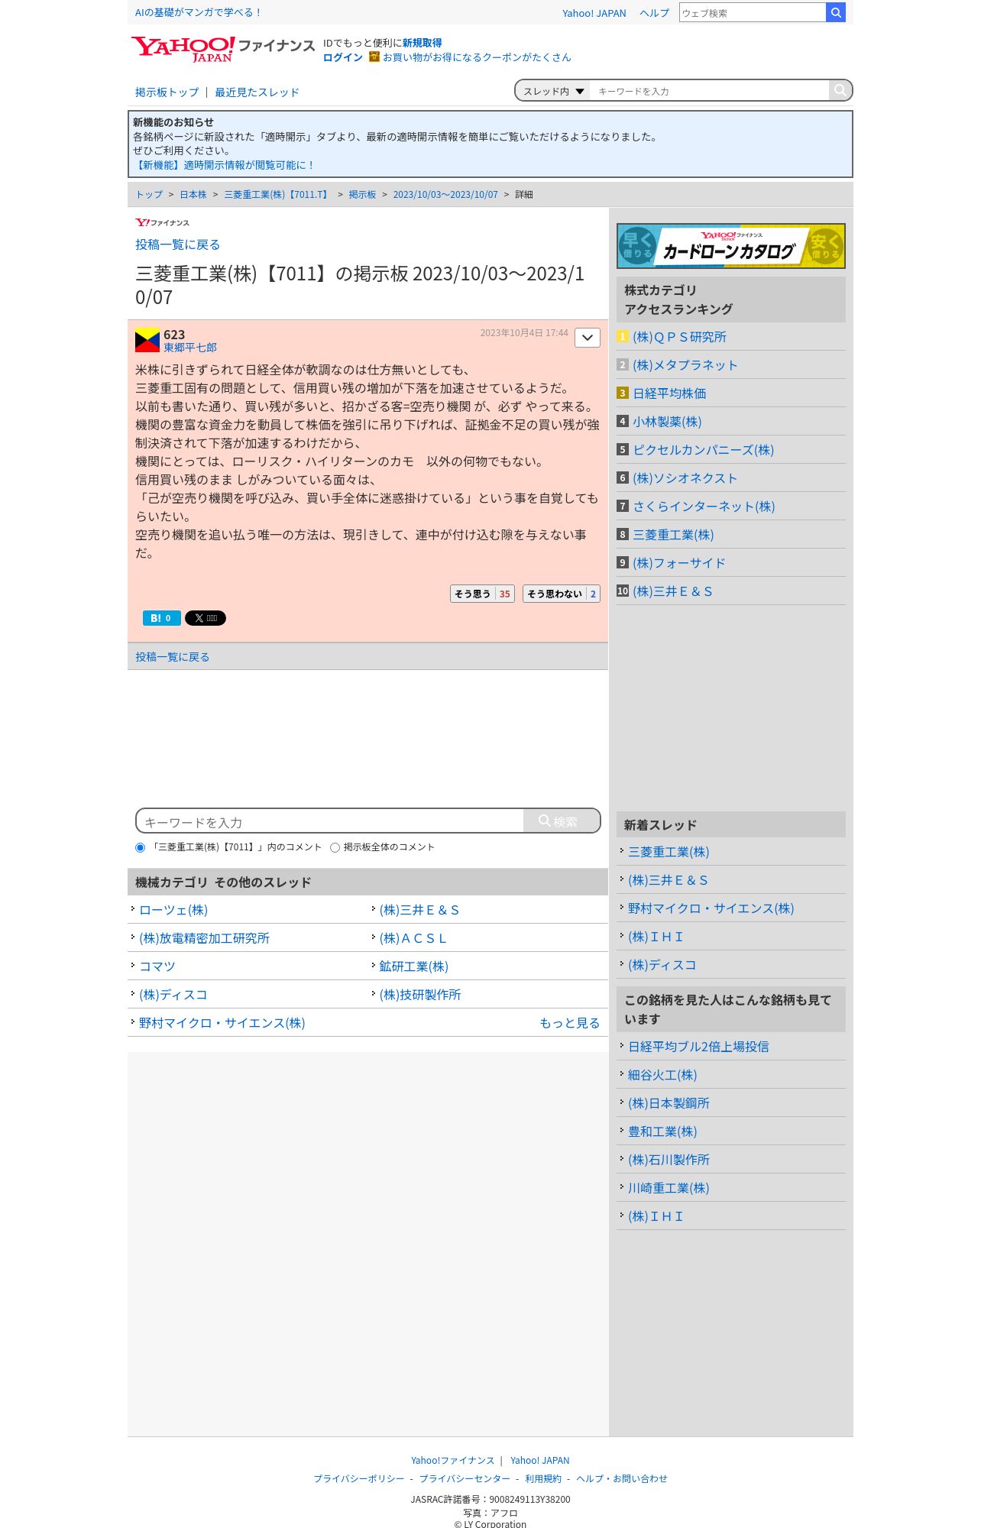Open 最近見たスレッド link
The image size is (981, 1528).
tap(257, 92)
